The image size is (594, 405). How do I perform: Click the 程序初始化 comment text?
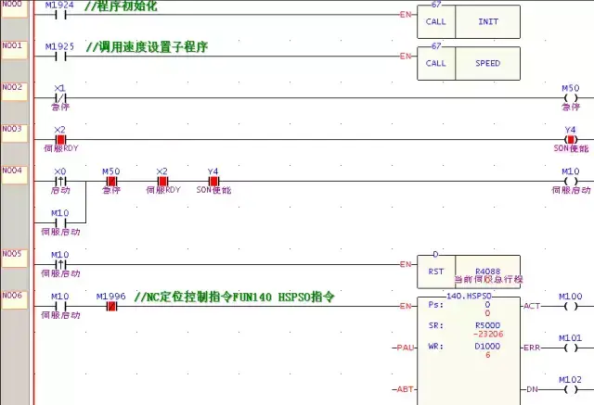[121, 6]
